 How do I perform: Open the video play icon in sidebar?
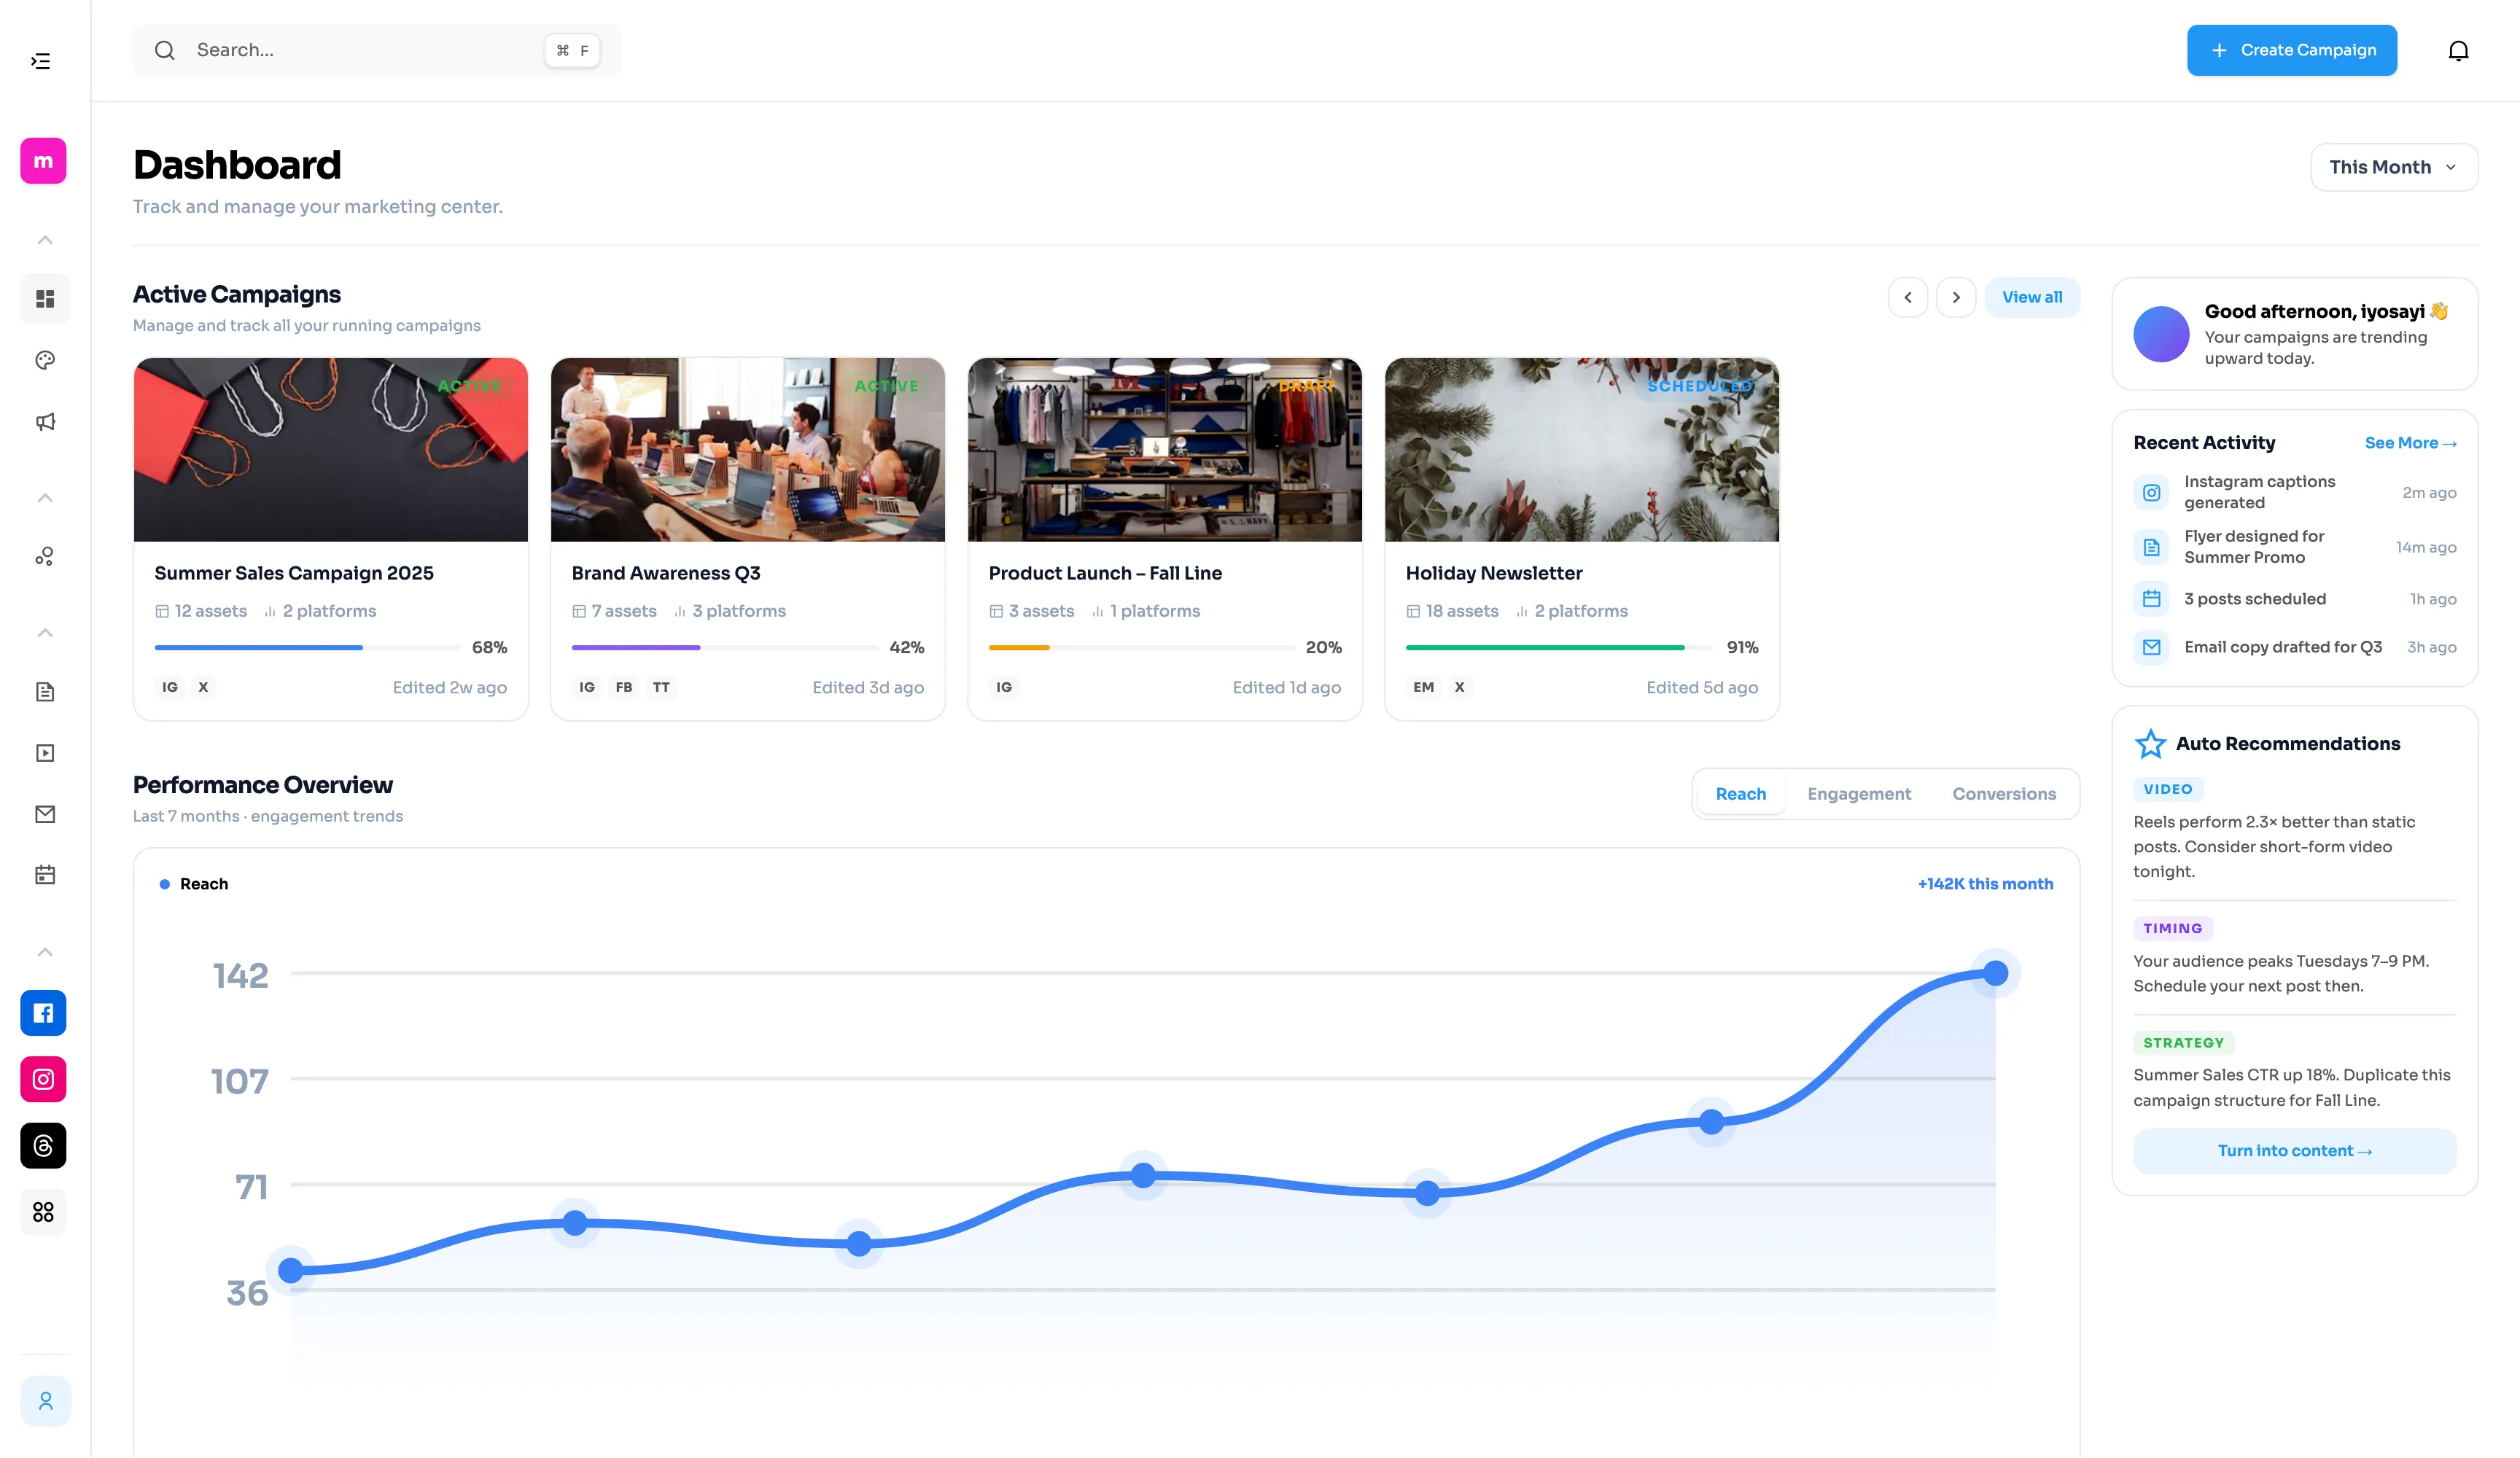[45, 753]
